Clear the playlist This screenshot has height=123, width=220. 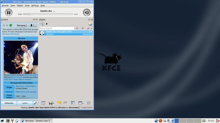point(43,103)
